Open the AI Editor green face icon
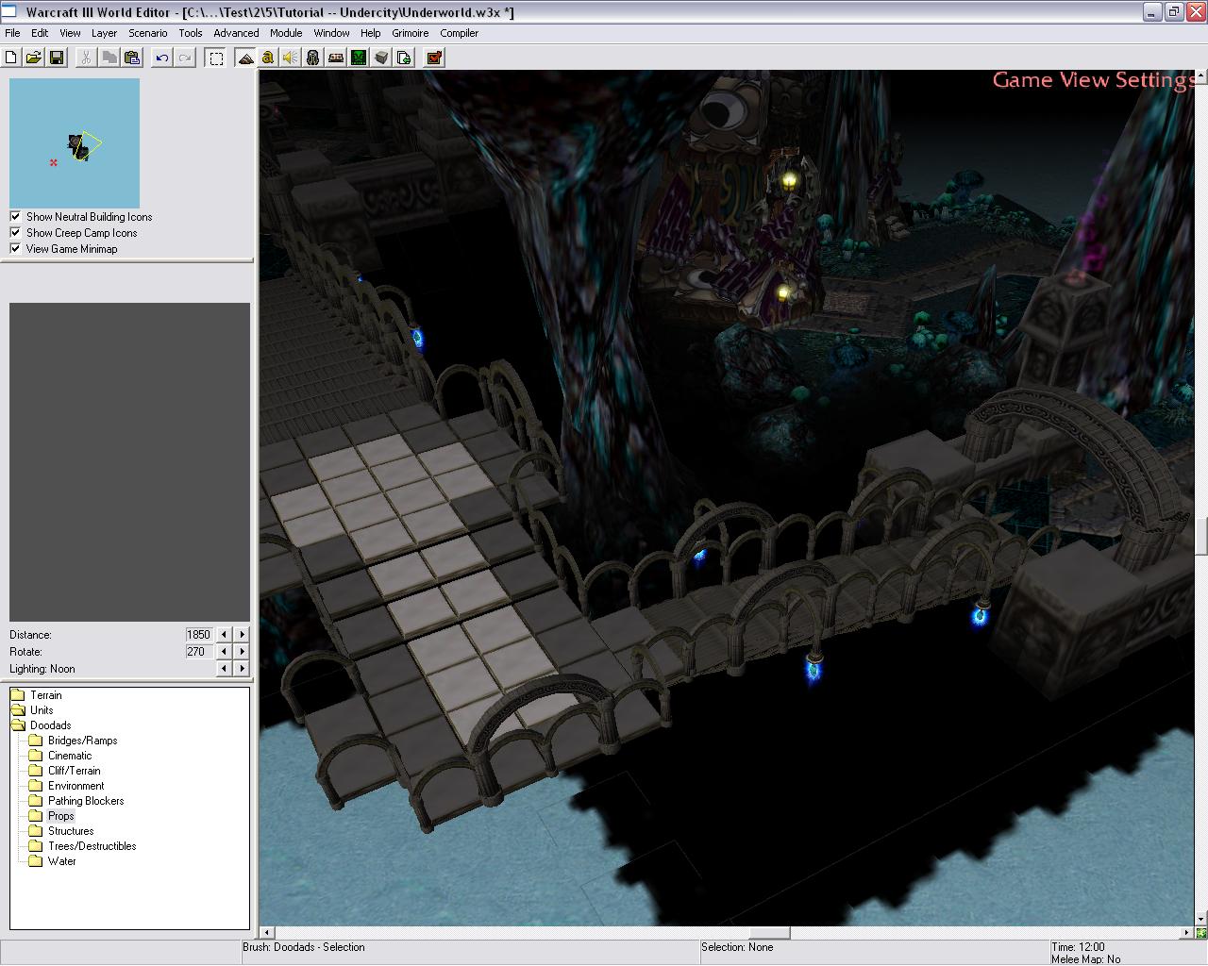The height and width of the screenshot is (966, 1208). [x=359, y=58]
